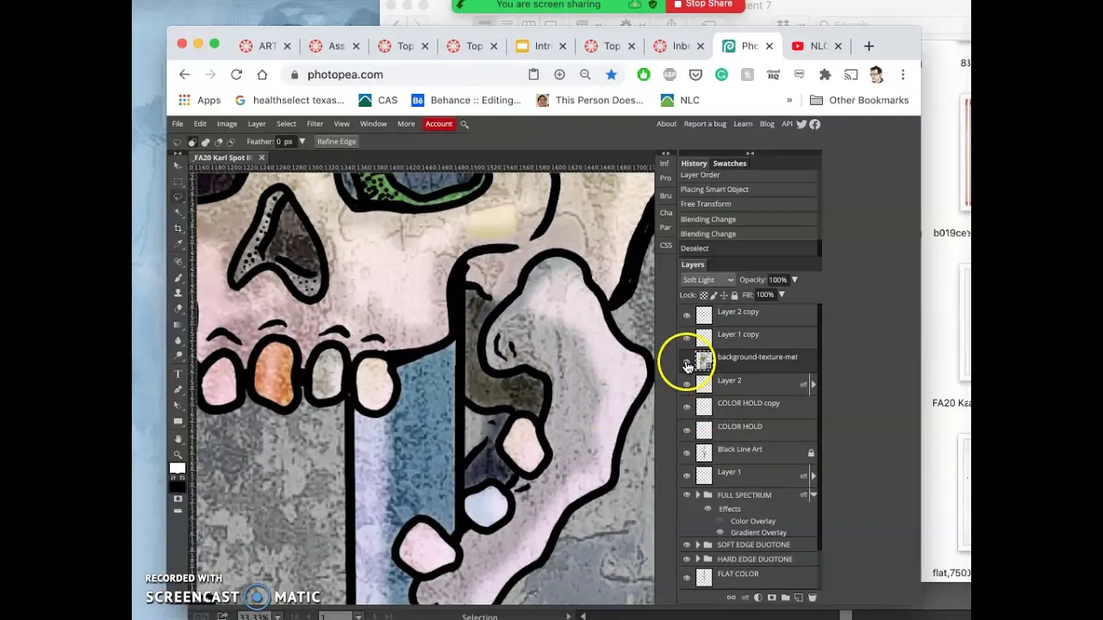Hide the Black Line Art layer

coord(687,452)
